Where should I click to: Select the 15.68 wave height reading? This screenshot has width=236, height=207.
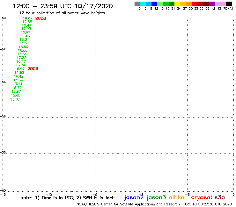tap(16, 95)
